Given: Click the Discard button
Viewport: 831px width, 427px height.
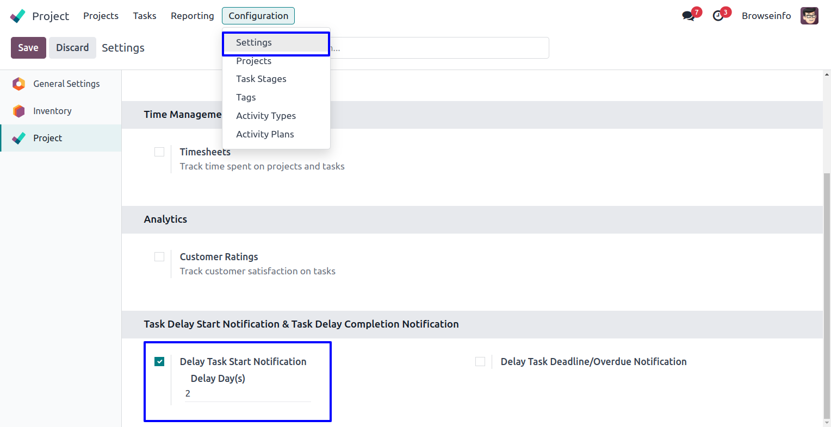Looking at the screenshot, I should 72,48.
